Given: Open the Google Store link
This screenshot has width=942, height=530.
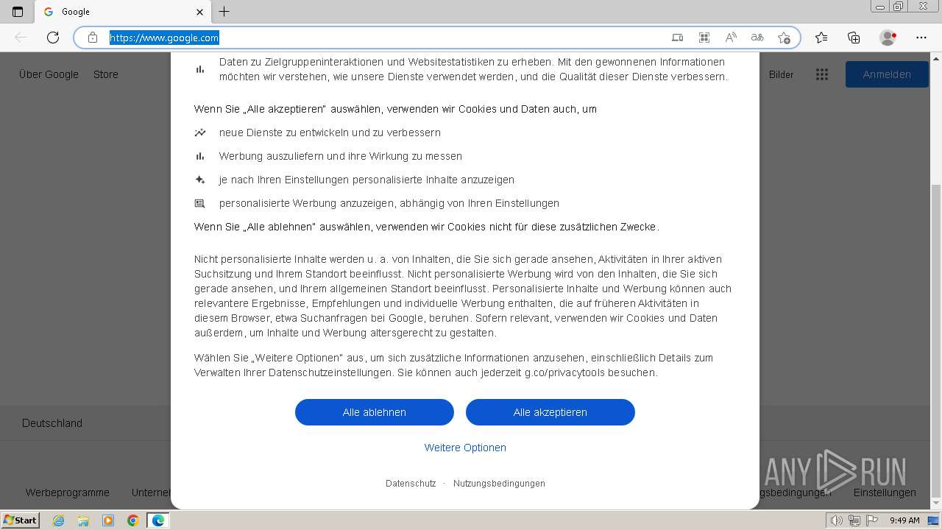Looking at the screenshot, I should (x=106, y=74).
